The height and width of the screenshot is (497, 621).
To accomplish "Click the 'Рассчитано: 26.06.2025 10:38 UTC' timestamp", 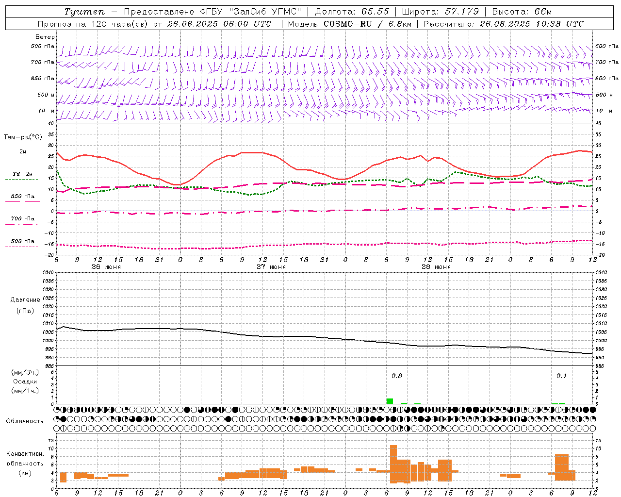I will pyautogui.click(x=504, y=24).
